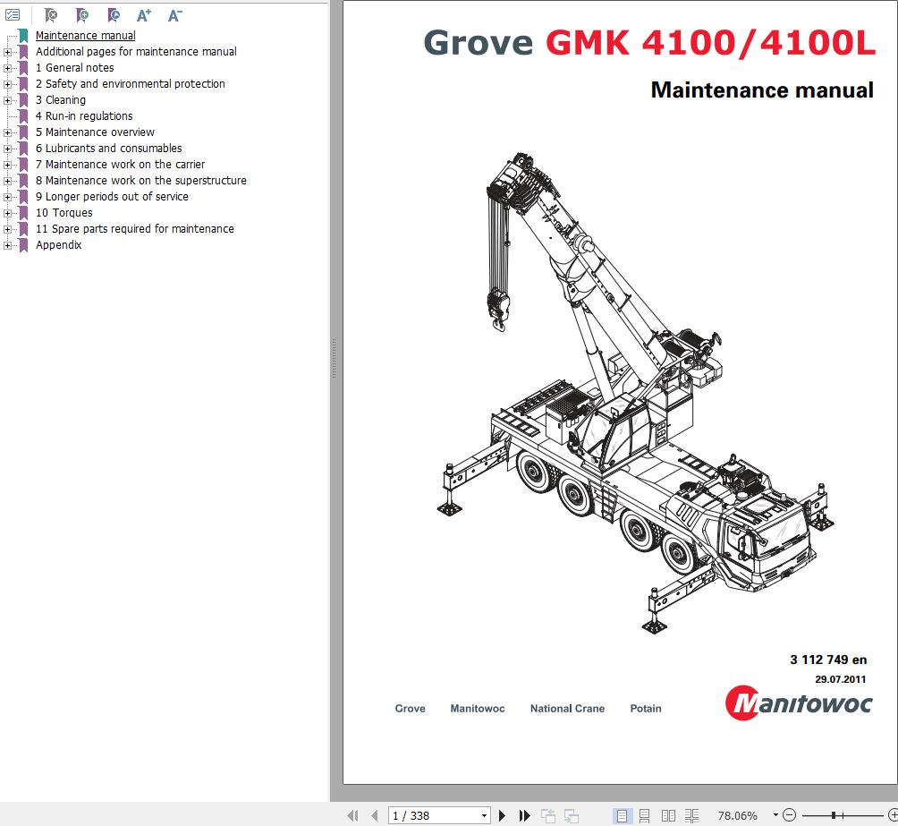Click the add new bookmark icon
The width and height of the screenshot is (898, 826).
tap(82, 15)
